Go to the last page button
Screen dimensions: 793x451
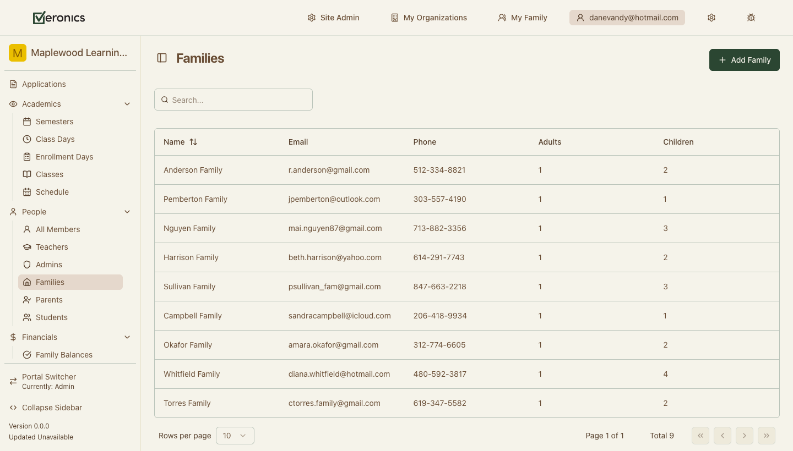[767, 436]
